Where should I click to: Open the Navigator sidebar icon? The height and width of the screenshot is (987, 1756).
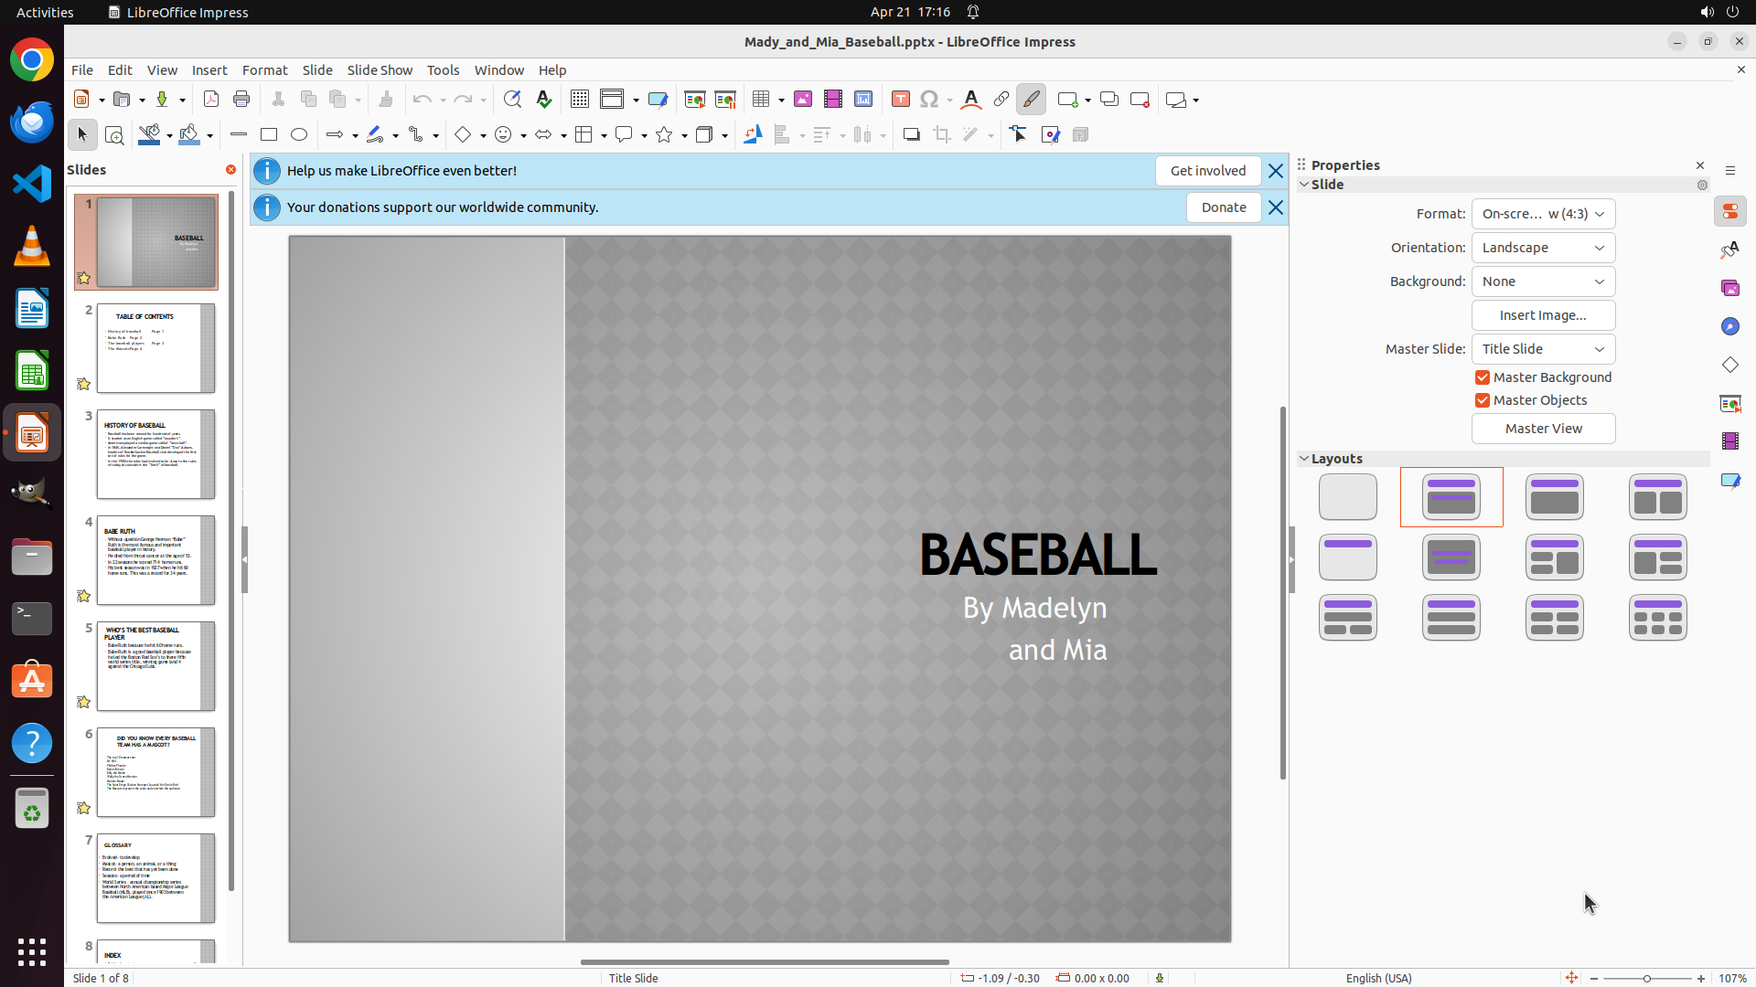[1730, 327]
